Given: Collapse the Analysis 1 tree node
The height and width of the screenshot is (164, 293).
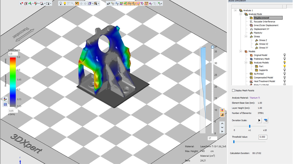Looking at the screenshot, I should 235,10.
